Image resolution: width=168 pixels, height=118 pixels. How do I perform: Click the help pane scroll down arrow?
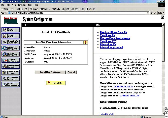(x=163, y=114)
